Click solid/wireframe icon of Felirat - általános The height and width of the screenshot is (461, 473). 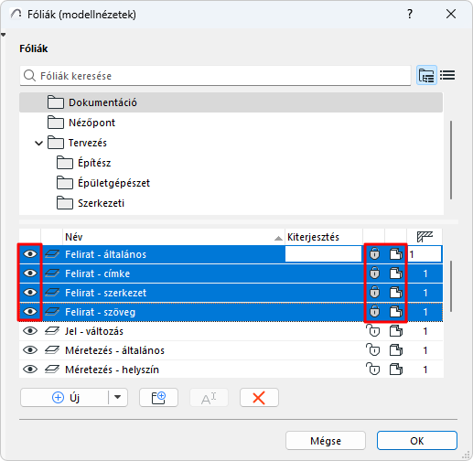pyautogui.click(x=396, y=254)
